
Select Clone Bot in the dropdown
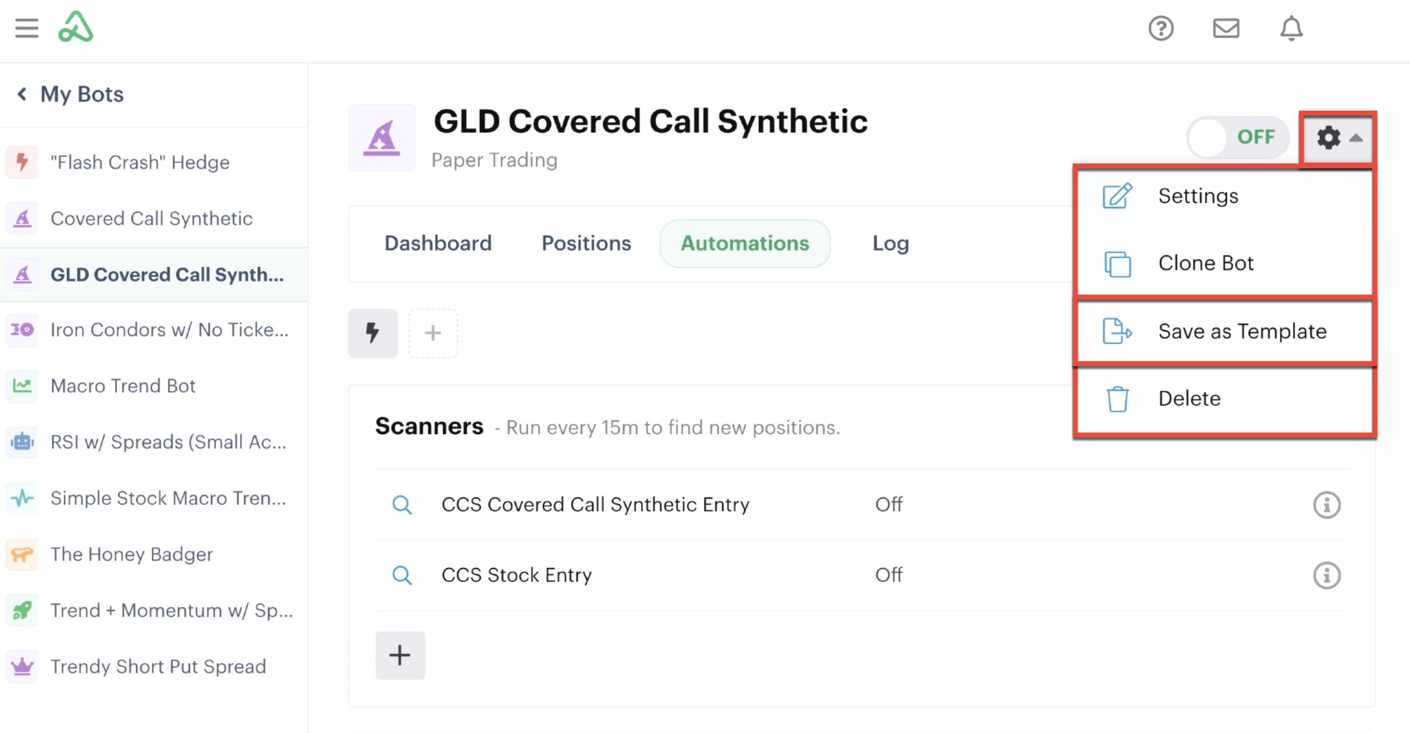1224,264
